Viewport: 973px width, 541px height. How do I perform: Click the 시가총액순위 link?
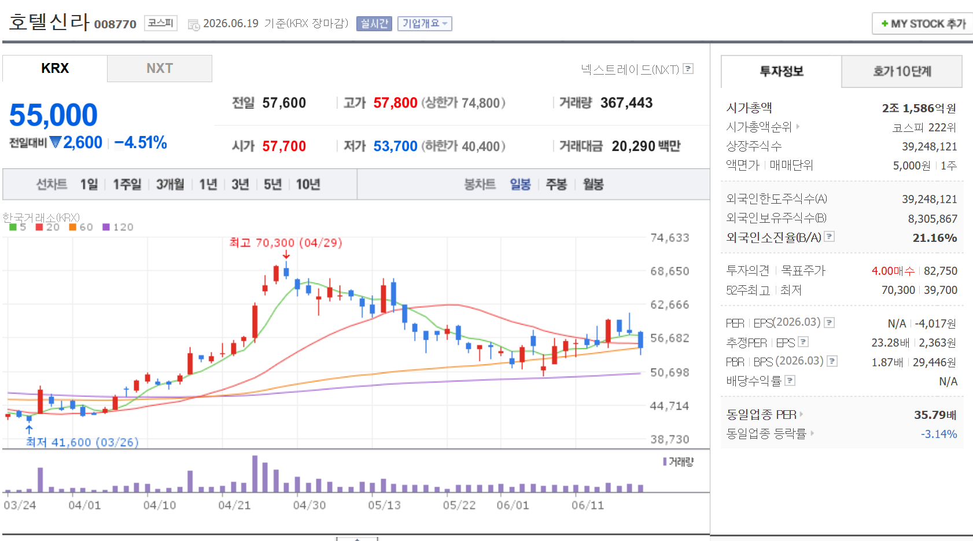point(759,127)
